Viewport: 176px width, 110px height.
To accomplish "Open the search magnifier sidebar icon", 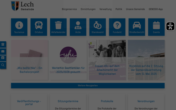I will click(3, 65).
